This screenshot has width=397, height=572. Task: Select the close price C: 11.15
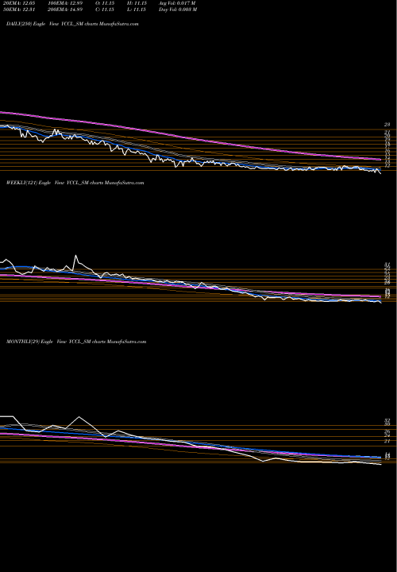pyautogui.click(x=106, y=10)
